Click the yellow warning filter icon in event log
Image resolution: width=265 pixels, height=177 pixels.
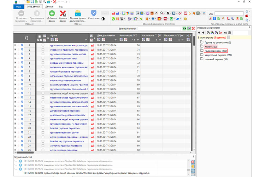tap(193, 166)
